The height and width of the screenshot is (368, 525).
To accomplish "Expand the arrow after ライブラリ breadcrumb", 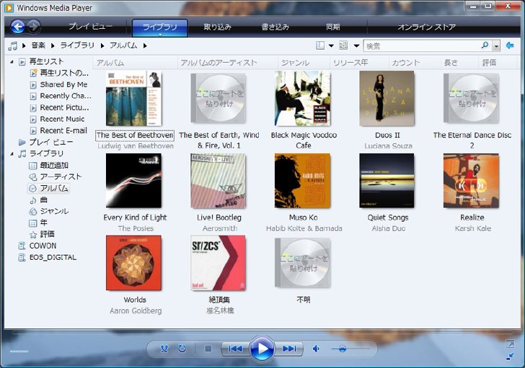I will click(x=102, y=46).
